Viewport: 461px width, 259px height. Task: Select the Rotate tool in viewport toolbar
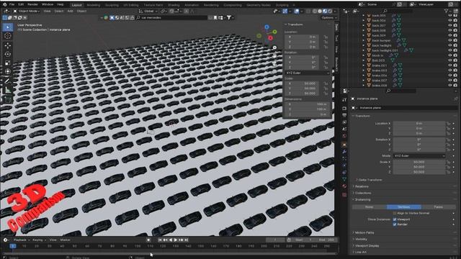(8, 54)
